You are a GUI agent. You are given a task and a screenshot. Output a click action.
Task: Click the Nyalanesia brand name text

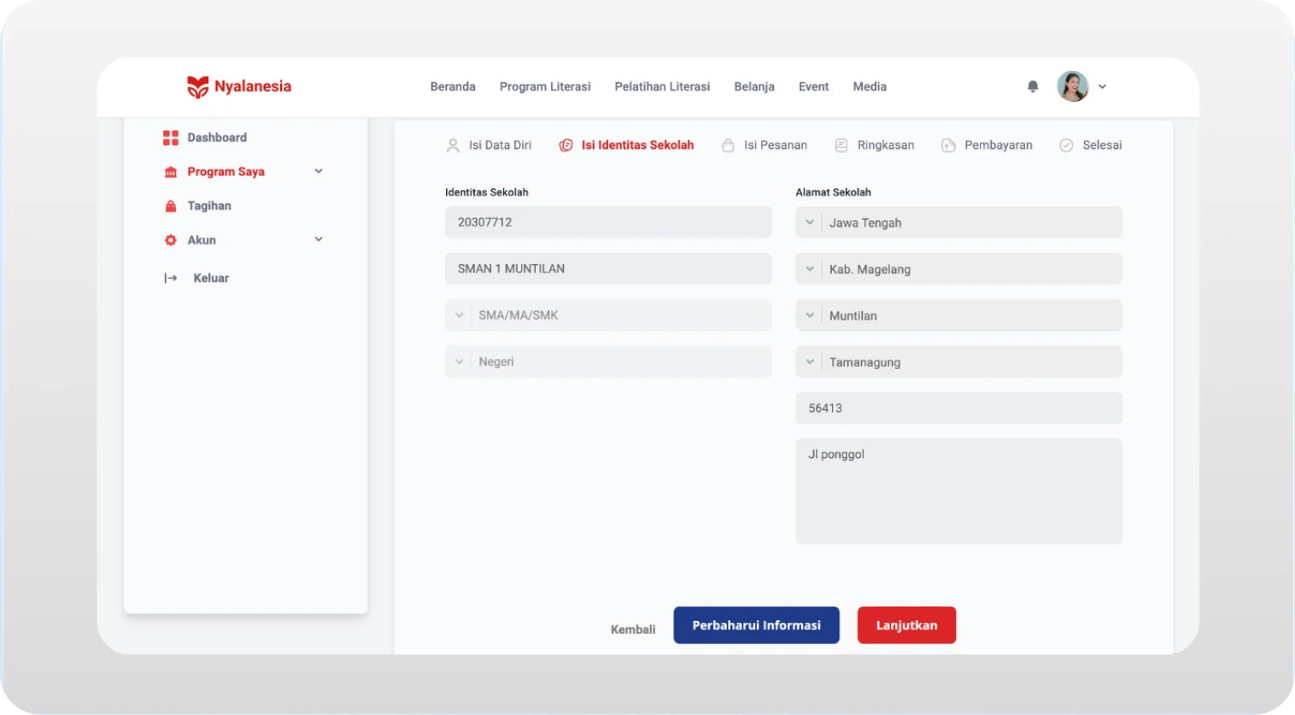(253, 86)
